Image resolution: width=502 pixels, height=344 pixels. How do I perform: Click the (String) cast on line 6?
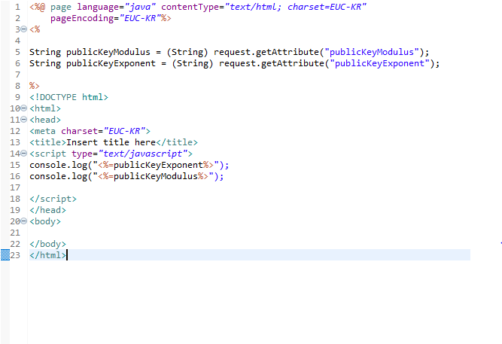[193, 63]
